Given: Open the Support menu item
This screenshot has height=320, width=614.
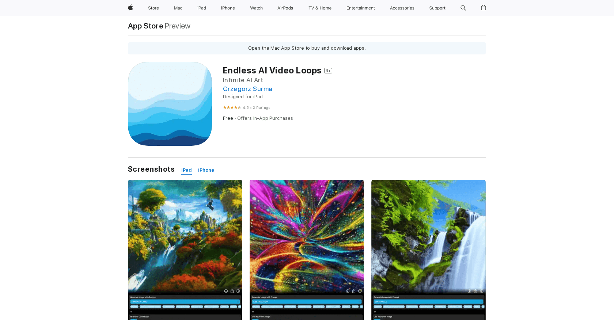Looking at the screenshot, I should [437, 8].
